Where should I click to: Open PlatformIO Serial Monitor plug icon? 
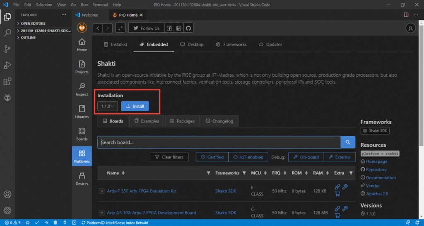(65, 223)
